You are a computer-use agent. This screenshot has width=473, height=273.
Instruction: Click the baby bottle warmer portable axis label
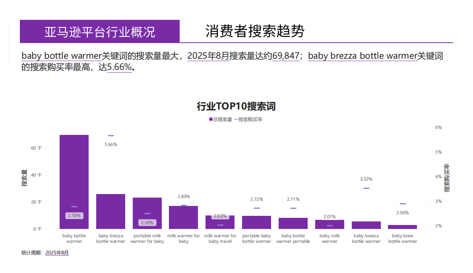[x=293, y=238]
